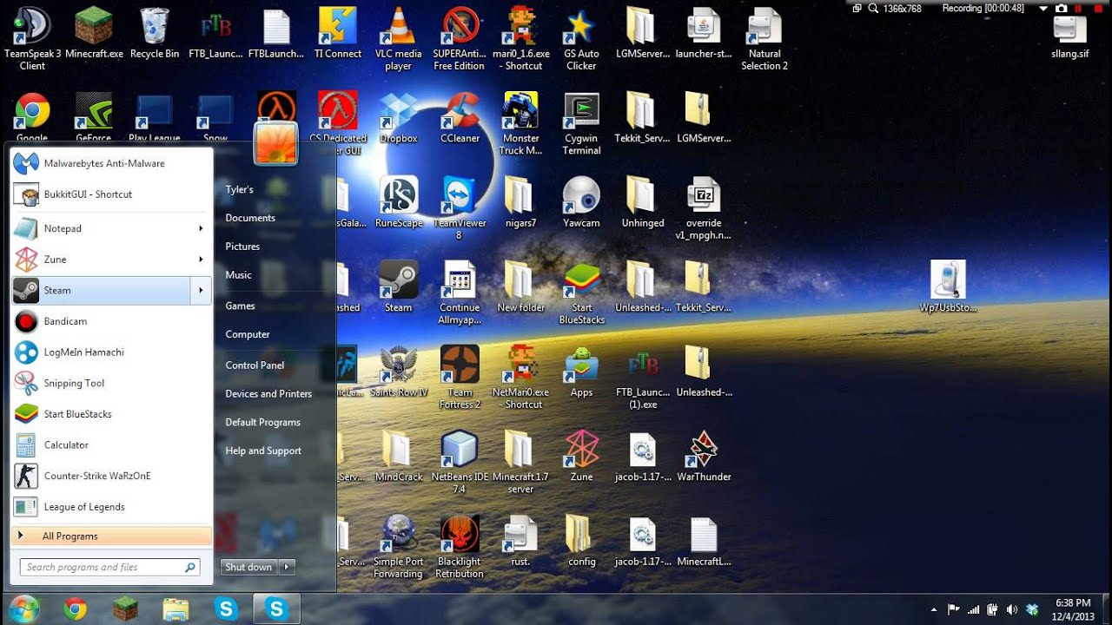The height and width of the screenshot is (625, 1112).
Task: Open Dropbox desktop icon
Action: pyautogui.click(x=399, y=117)
